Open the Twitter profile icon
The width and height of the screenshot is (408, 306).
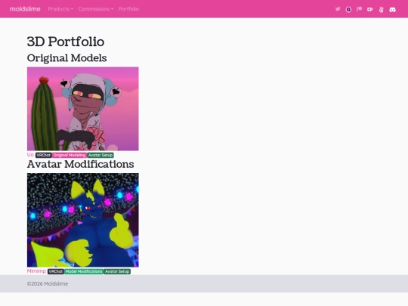338,9
